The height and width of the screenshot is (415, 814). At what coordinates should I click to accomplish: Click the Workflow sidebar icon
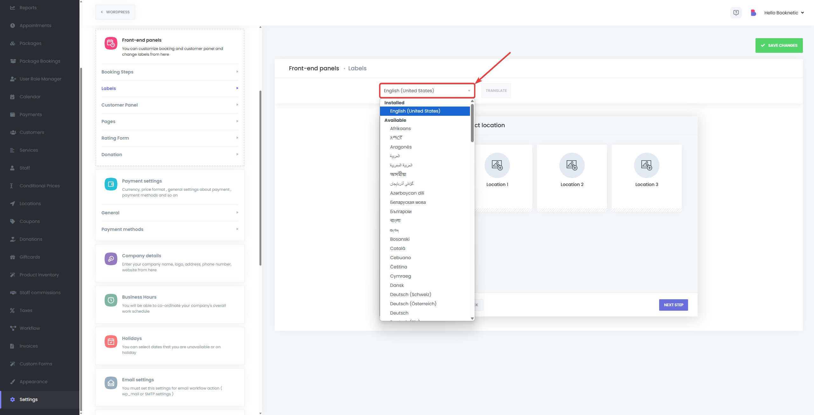(13, 328)
